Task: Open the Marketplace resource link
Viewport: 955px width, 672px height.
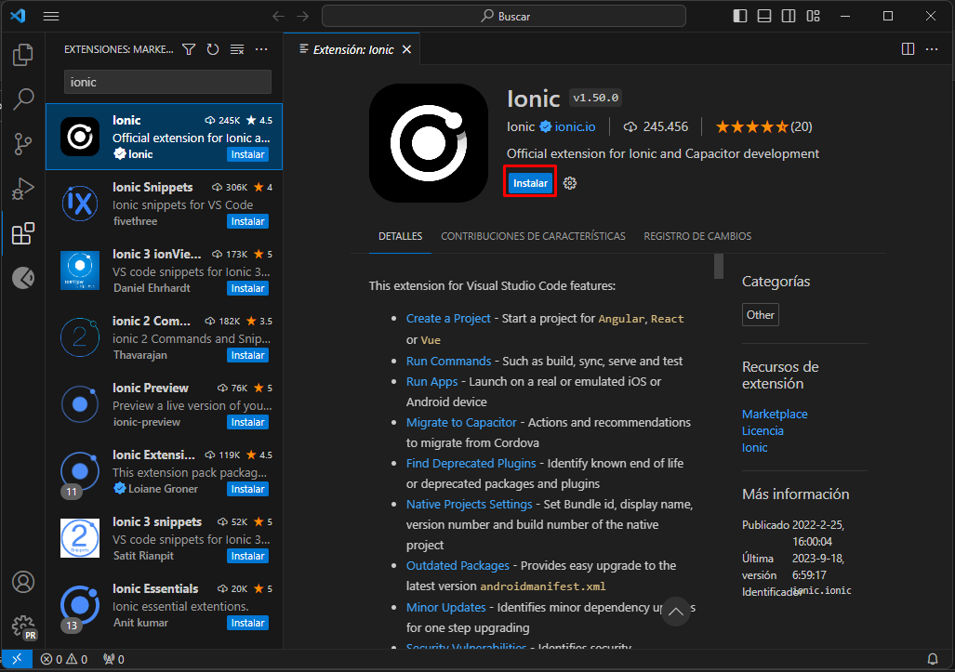Action: tap(775, 414)
